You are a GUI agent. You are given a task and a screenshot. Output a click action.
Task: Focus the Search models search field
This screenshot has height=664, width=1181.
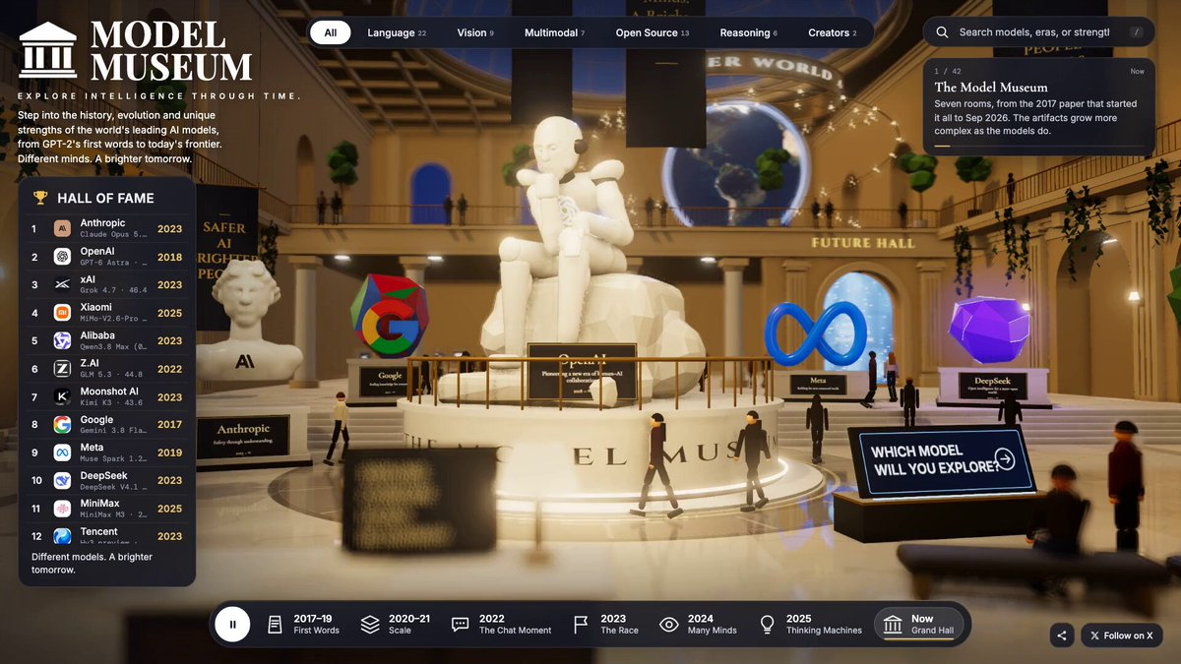(1038, 32)
